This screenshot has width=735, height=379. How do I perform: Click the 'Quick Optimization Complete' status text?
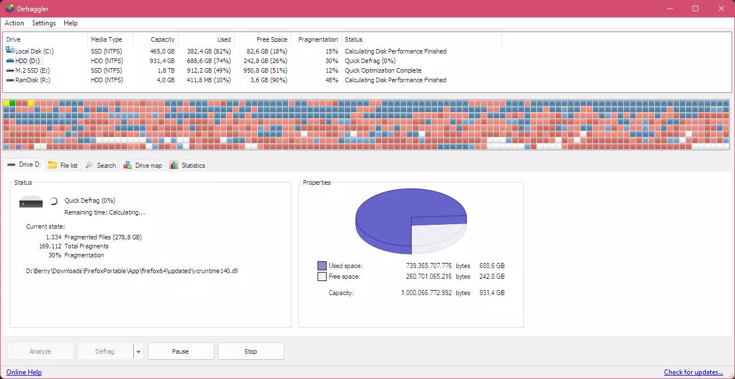coord(383,70)
